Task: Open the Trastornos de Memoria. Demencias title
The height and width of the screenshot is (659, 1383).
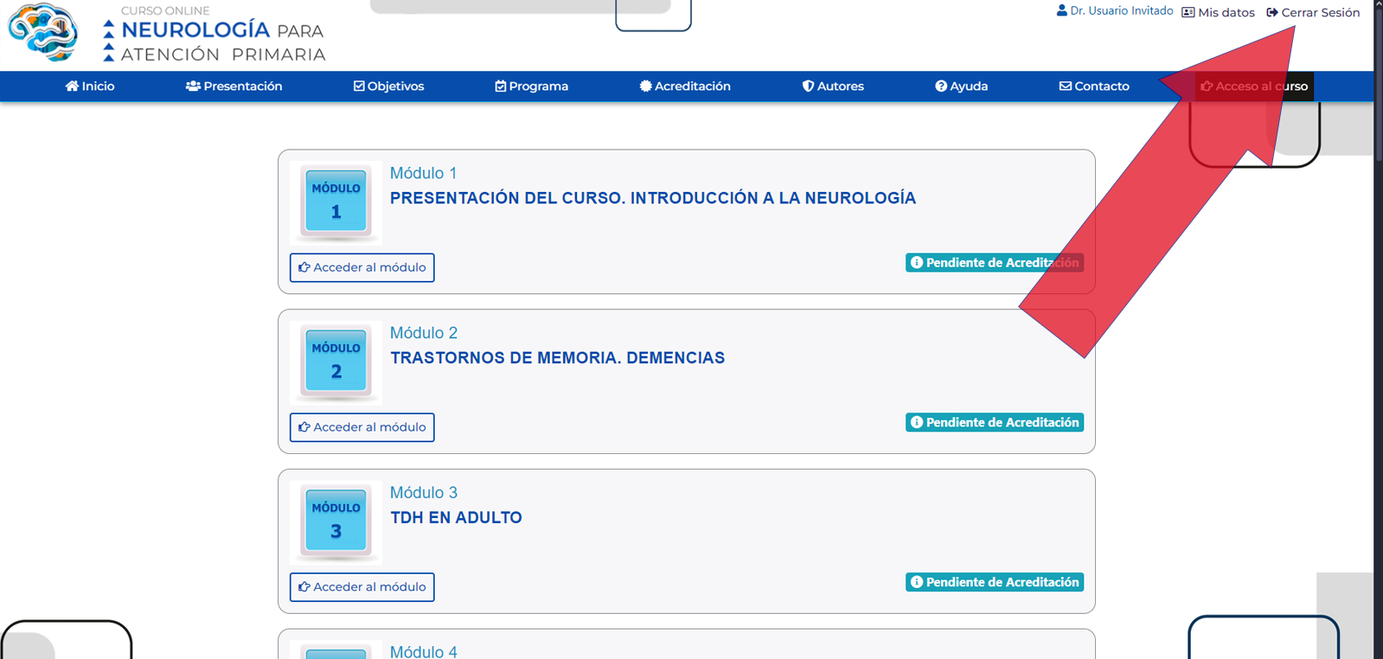Action: pyautogui.click(x=557, y=358)
